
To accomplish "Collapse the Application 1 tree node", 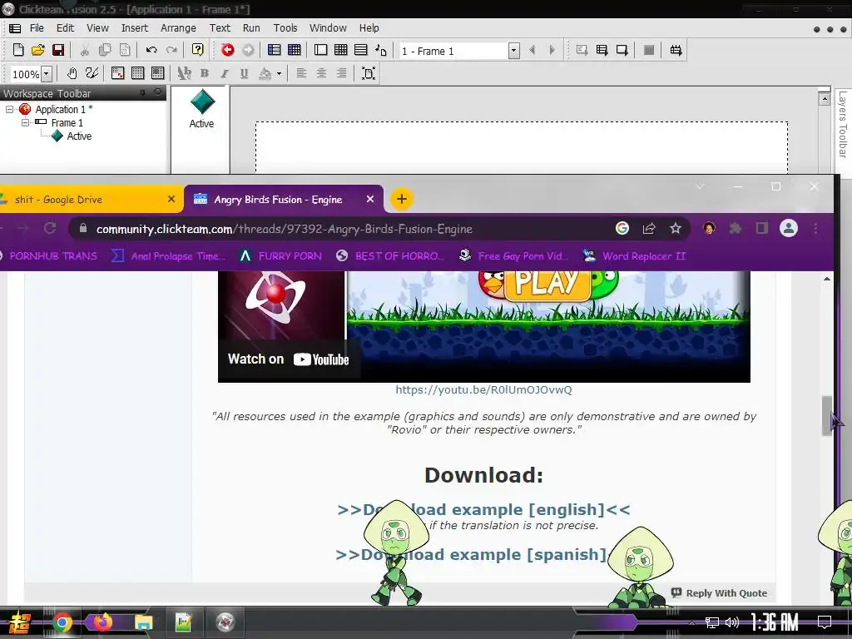I will (x=9, y=109).
